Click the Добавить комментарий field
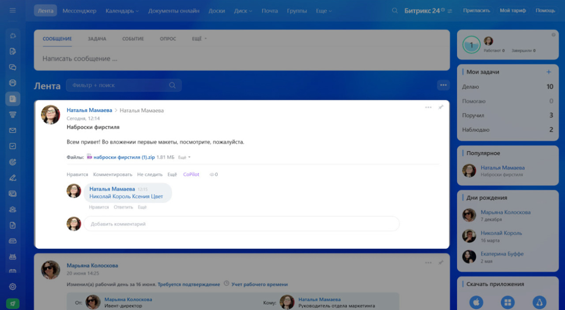The width and height of the screenshot is (565, 310). point(241,224)
